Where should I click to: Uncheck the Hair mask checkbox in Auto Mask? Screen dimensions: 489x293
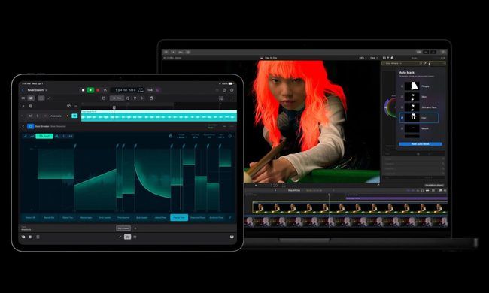(x=402, y=118)
